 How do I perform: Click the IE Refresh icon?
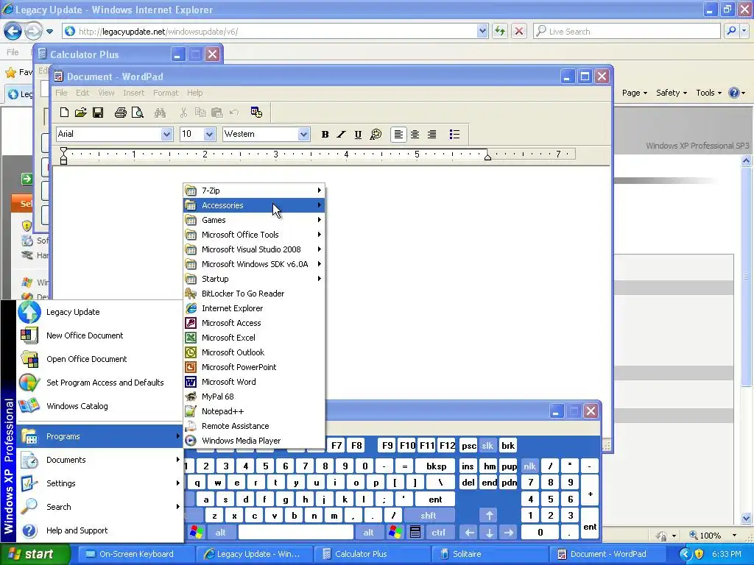(x=500, y=31)
